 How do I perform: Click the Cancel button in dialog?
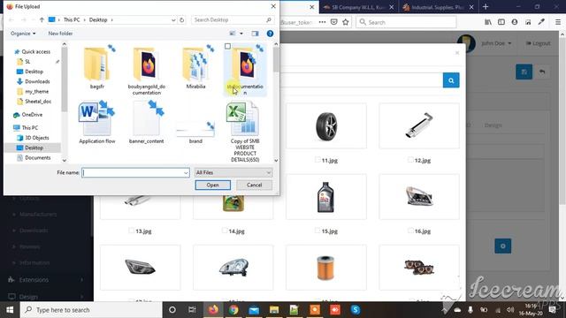(254, 185)
